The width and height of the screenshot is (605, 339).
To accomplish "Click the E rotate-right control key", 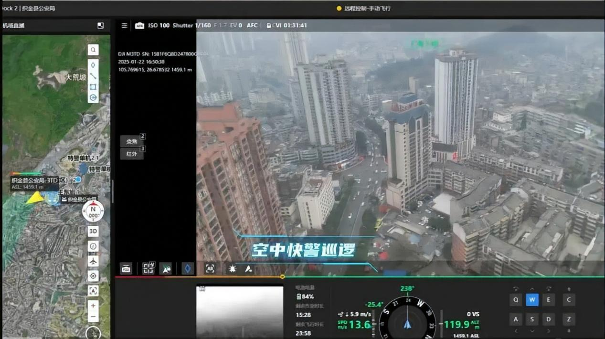I will [549, 300].
